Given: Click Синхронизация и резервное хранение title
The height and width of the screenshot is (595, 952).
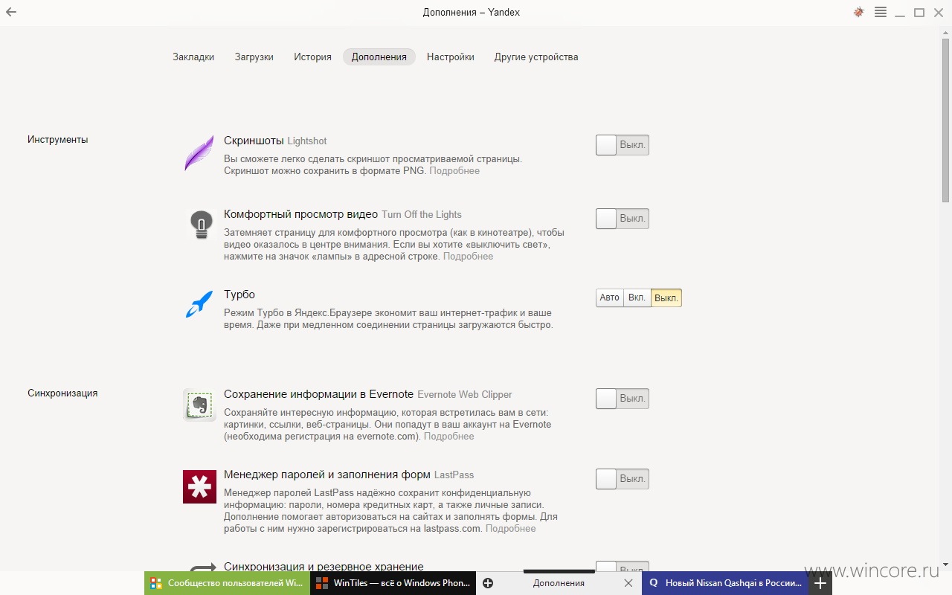Looking at the screenshot, I should (x=324, y=567).
